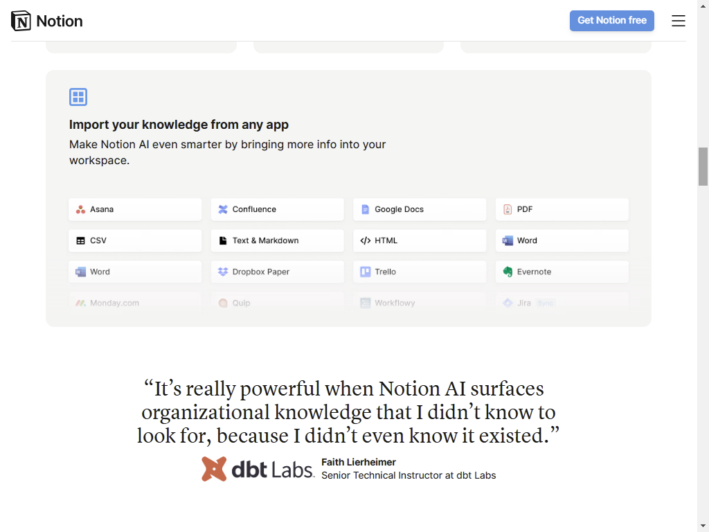Select the Quip label
The image size is (709, 532).
coord(241,303)
